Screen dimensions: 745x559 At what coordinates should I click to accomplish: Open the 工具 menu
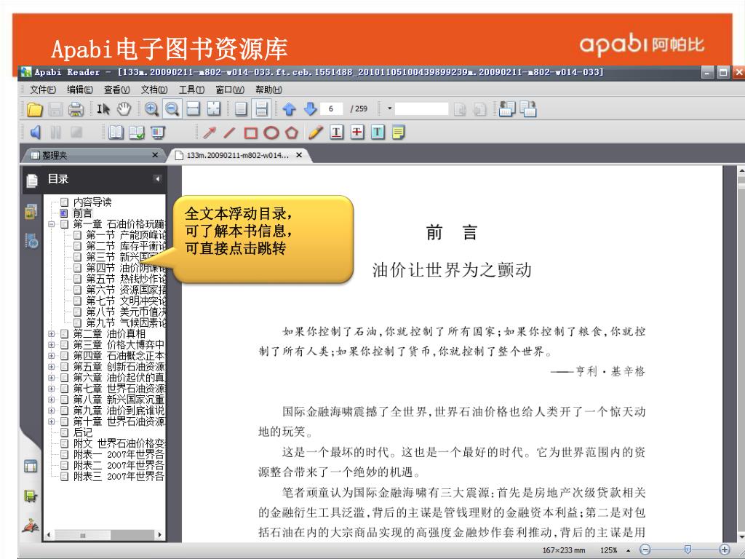pos(191,90)
